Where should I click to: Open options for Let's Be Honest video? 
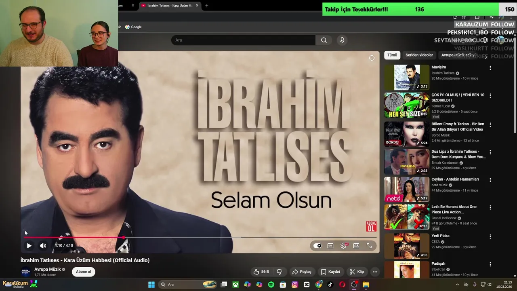coord(490,207)
